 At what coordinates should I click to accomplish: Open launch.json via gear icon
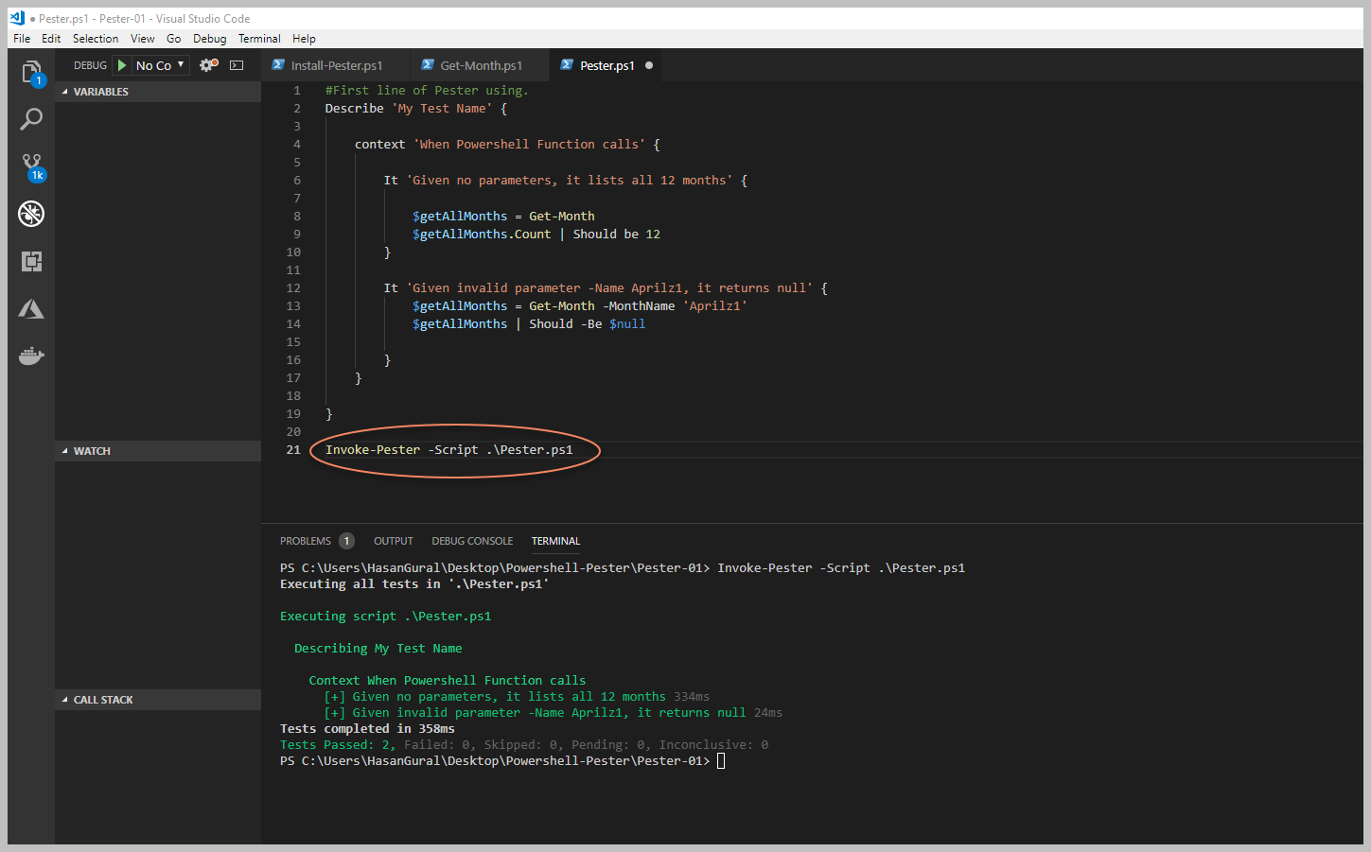[208, 65]
